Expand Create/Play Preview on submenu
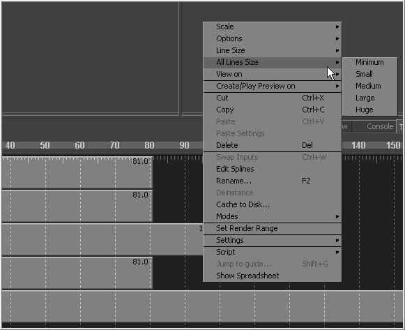The height and width of the screenshot is (330, 405). [273, 86]
